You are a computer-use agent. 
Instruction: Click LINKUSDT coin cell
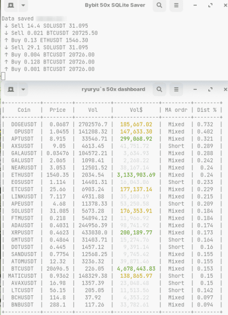24,197
